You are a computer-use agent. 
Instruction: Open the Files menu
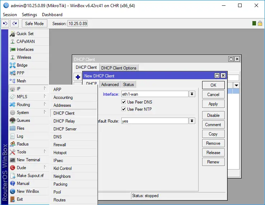click(29, 128)
